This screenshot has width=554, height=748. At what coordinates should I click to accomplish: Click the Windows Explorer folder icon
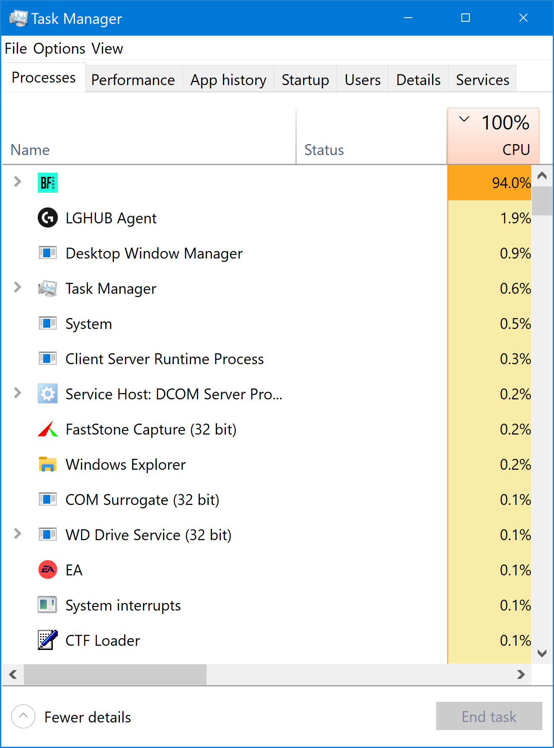click(48, 464)
